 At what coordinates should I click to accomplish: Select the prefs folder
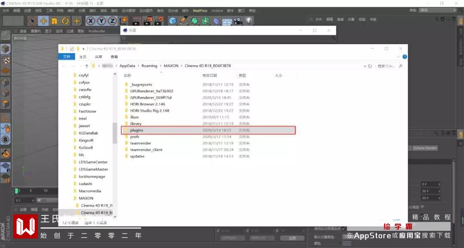(x=134, y=137)
